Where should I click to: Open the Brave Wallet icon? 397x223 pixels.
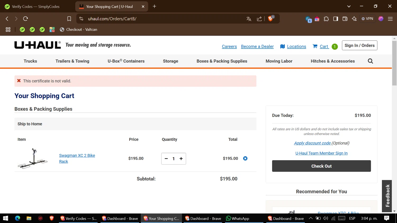pyautogui.click(x=345, y=19)
